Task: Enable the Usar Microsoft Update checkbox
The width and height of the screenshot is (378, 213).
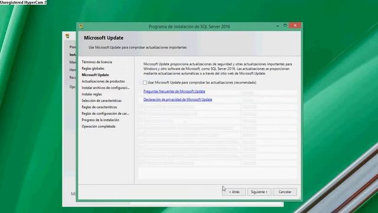Action: (145, 83)
